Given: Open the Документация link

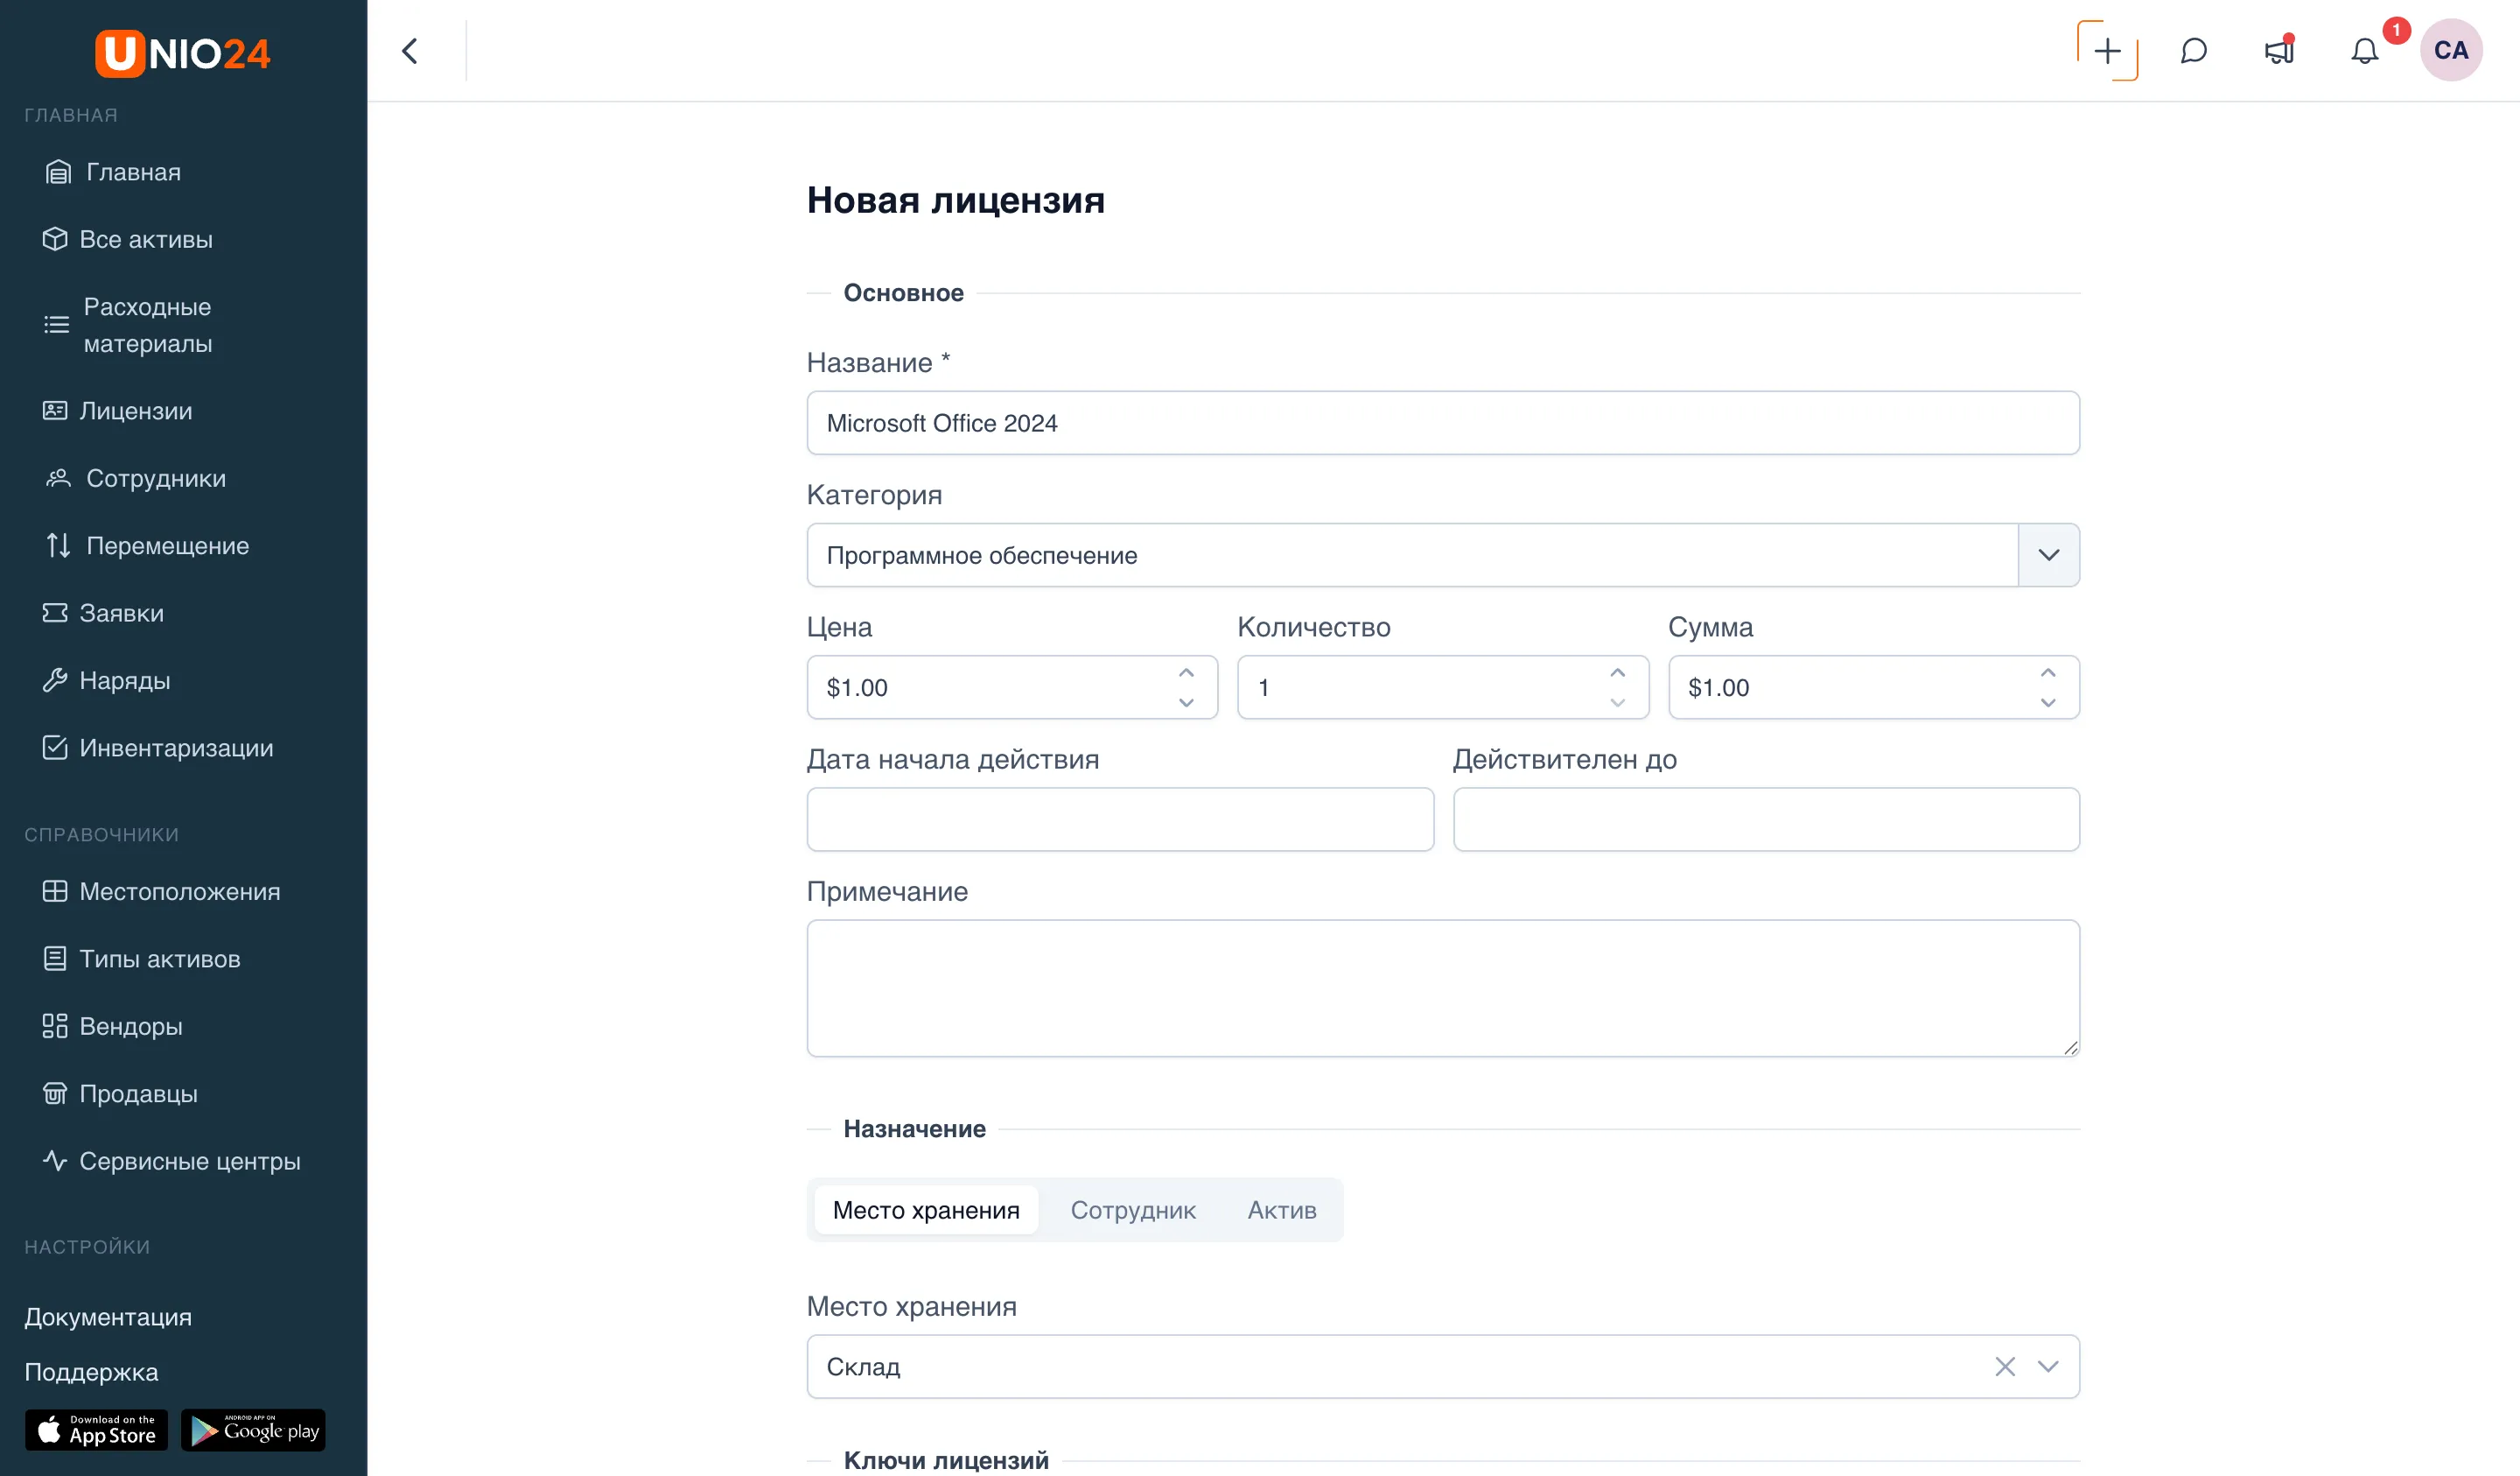Looking at the screenshot, I should [x=108, y=1318].
